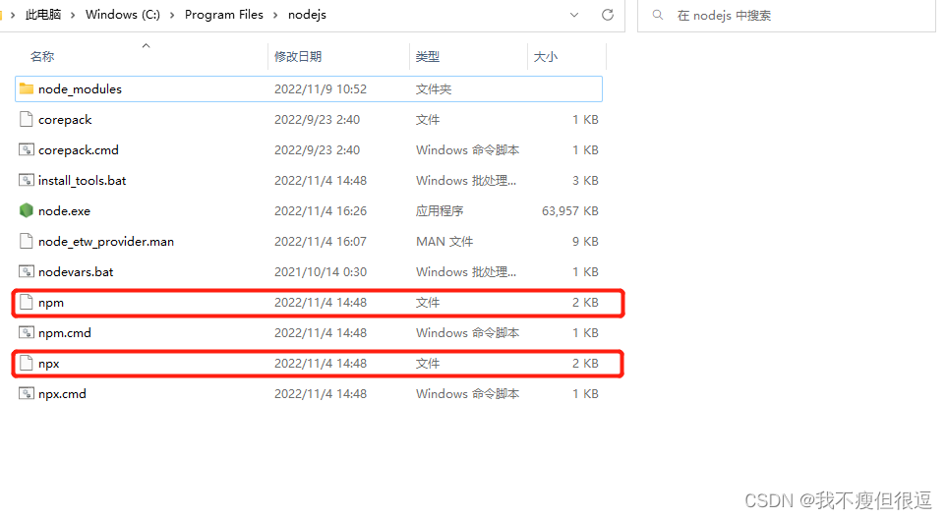Select the corepack file icon
This screenshot has width=947, height=519.
(26, 120)
